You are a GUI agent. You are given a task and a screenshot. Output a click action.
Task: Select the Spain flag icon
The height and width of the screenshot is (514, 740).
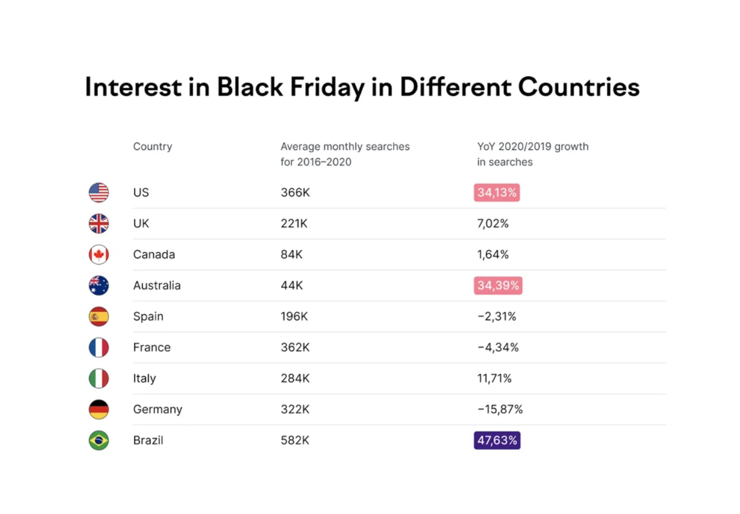coord(99,317)
